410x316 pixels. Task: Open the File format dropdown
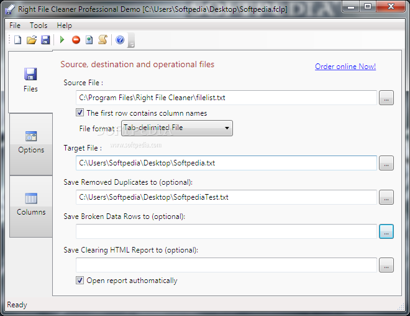[177, 128]
